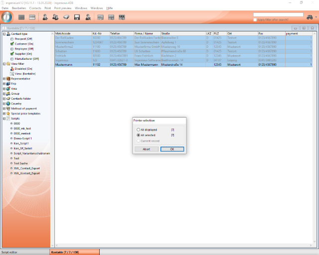The image size is (319, 255).
Task: Click the light table-view toolbar icon
Action: (32, 17)
